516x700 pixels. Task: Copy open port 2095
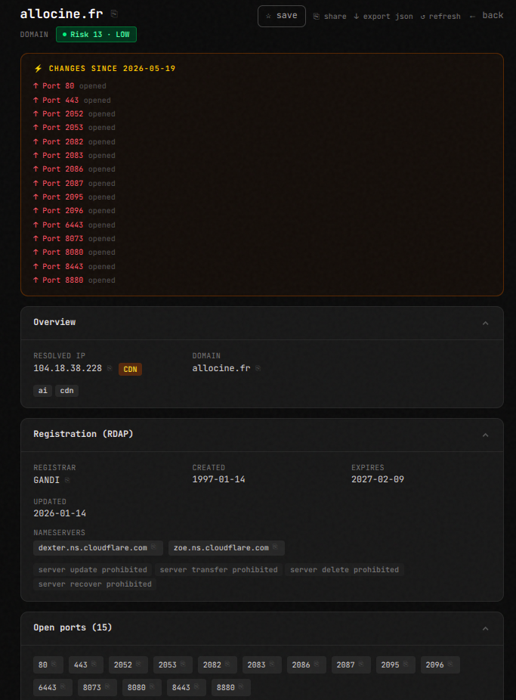406,664
